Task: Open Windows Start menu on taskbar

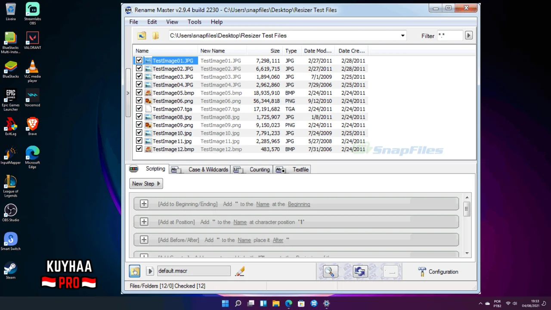Action: (225, 304)
